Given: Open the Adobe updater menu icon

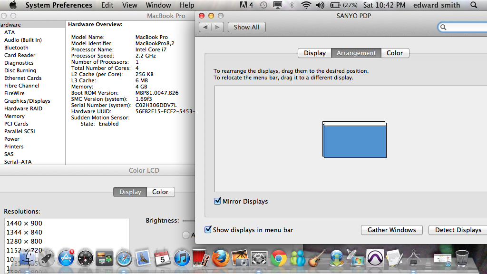Looking at the screenshot, I should coord(247,5).
